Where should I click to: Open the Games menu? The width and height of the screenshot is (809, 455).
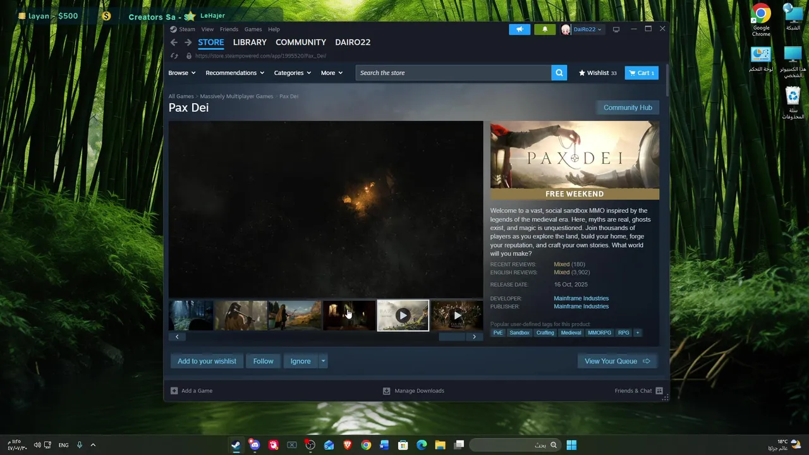253,30
